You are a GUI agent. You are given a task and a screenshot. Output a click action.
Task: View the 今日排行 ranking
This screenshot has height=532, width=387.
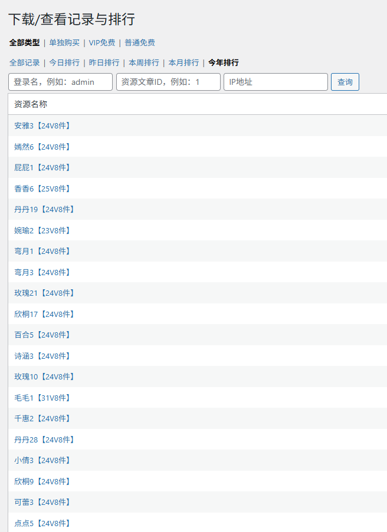click(x=64, y=62)
